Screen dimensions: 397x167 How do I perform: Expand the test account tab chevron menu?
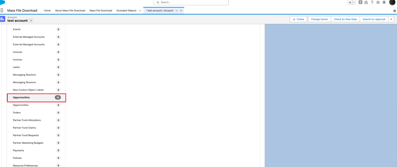177,11
